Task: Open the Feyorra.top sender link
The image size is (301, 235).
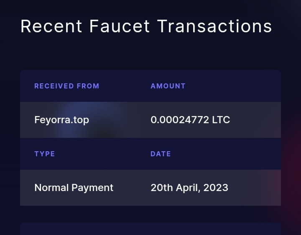Action: pos(61,120)
